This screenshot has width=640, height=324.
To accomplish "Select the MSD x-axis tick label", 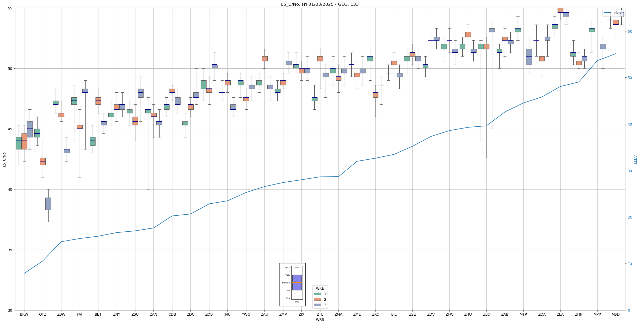I will pyautogui.click(x=615, y=314).
